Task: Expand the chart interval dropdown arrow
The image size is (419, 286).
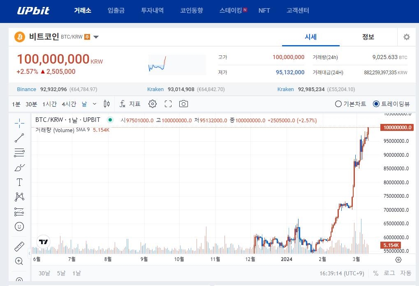Action: [95, 104]
